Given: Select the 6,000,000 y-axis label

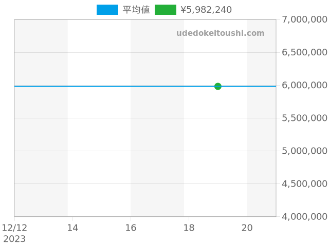Looking at the screenshot, I should tap(304, 85).
